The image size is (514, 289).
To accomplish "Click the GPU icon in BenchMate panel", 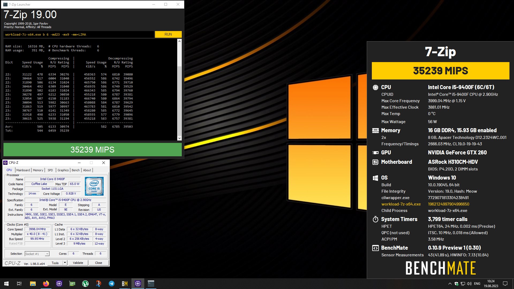I will pyautogui.click(x=375, y=153).
